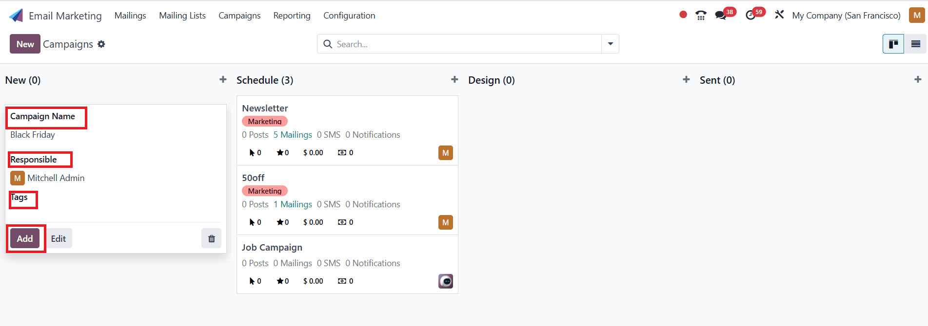Image resolution: width=928 pixels, height=326 pixels.
Task: Click the Email Marketing app title
Action: 65,16
